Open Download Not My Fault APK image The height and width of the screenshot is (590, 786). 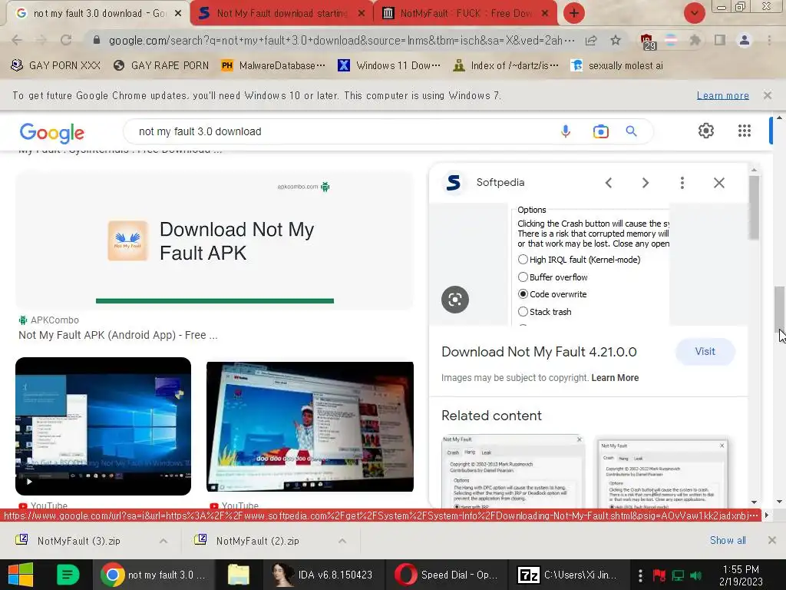pos(215,240)
